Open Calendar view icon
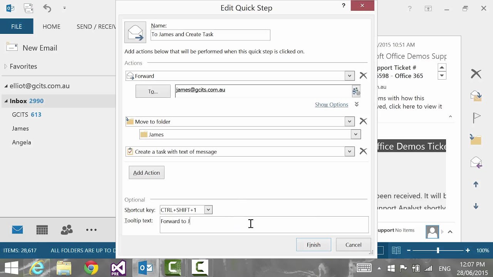Screen dimensions: 493x277 pyautogui.click(x=42, y=230)
